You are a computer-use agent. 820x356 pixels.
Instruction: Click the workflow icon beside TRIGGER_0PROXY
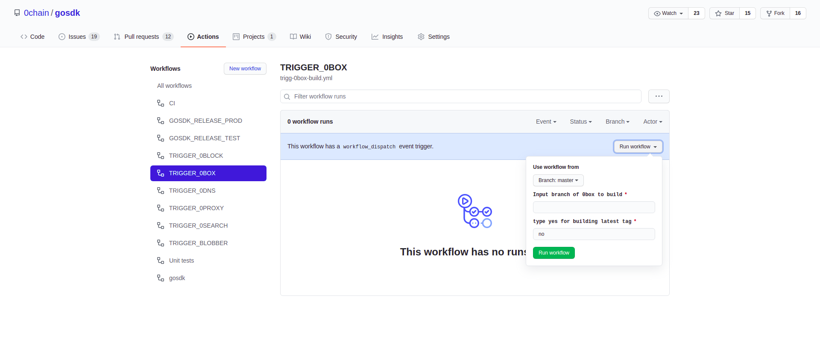(161, 208)
